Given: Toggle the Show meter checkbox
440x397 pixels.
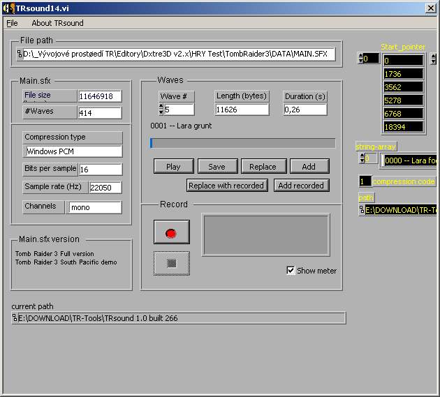Looking at the screenshot, I should point(291,270).
